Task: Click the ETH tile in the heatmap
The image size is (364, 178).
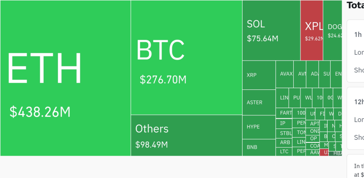Action: click(x=65, y=78)
